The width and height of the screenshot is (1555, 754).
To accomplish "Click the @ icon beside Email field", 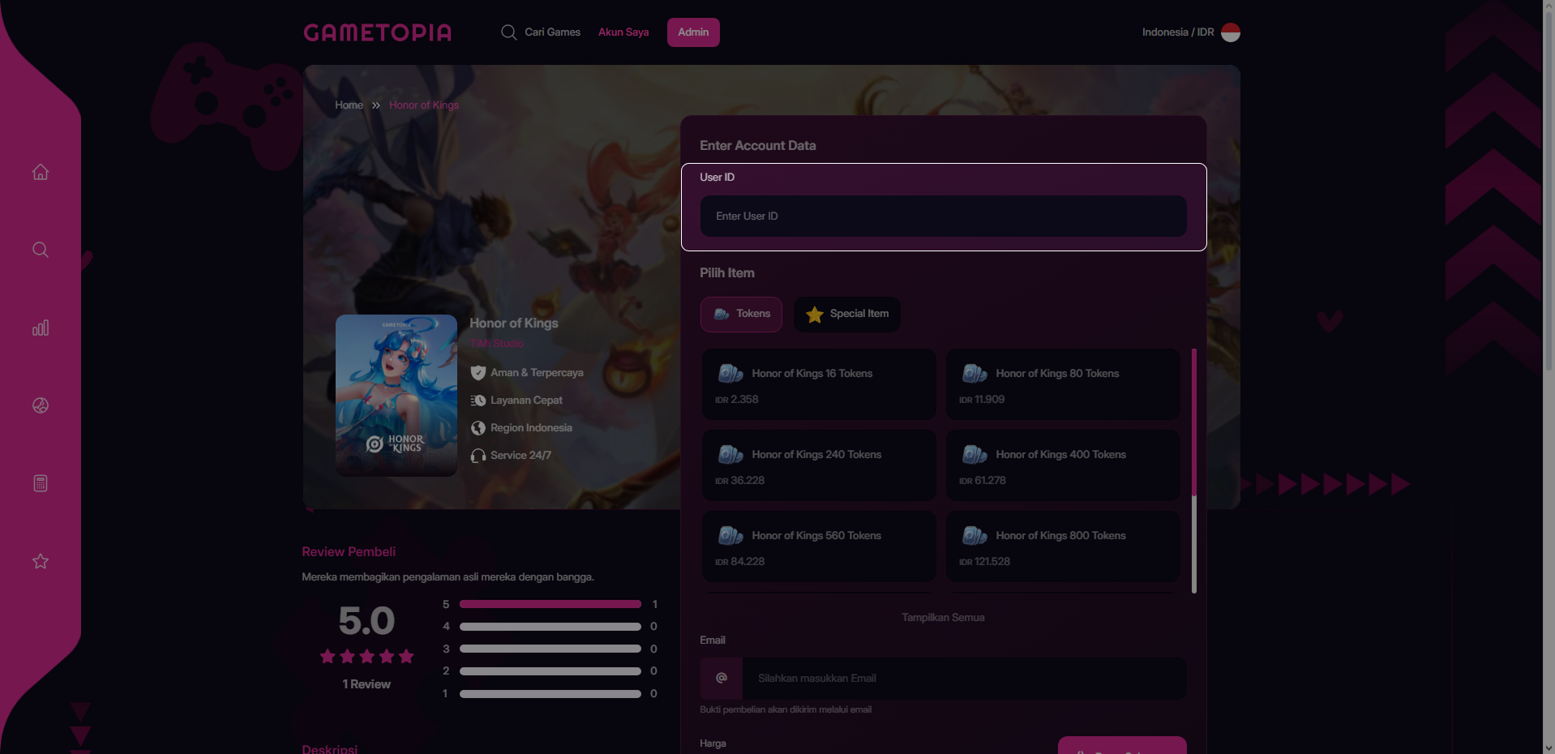I will click(x=722, y=678).
